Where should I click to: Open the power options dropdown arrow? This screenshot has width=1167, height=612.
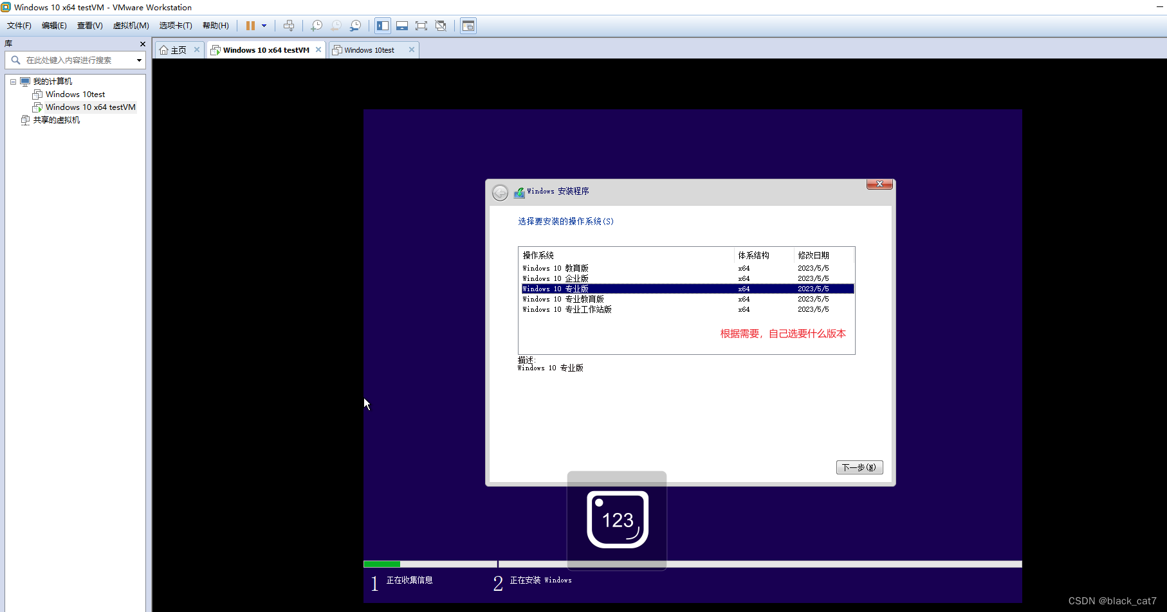pyautogui.click(x=264, y=26)
